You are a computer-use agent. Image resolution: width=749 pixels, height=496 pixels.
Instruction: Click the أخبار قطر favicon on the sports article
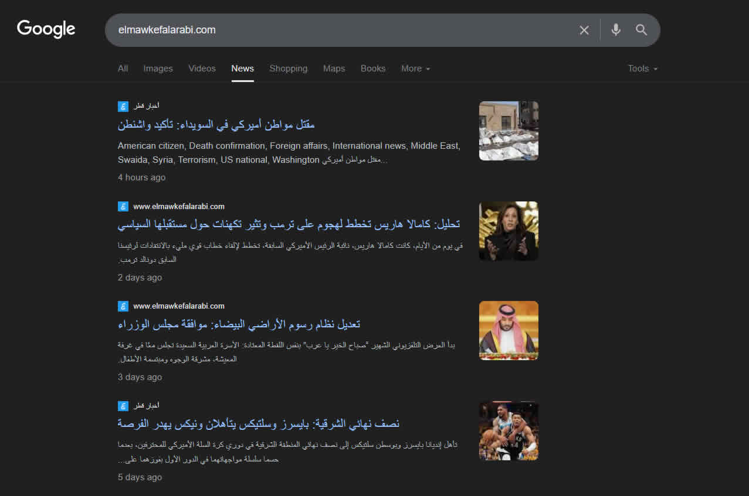[x=123, y=405]
